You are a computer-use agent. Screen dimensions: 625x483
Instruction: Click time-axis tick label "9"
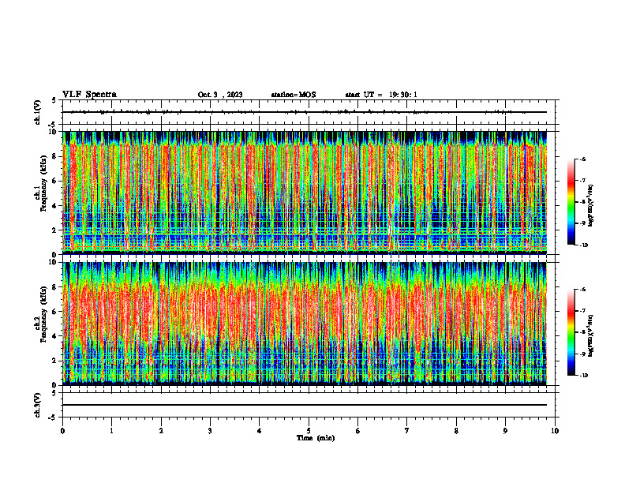tap(505, 431)
